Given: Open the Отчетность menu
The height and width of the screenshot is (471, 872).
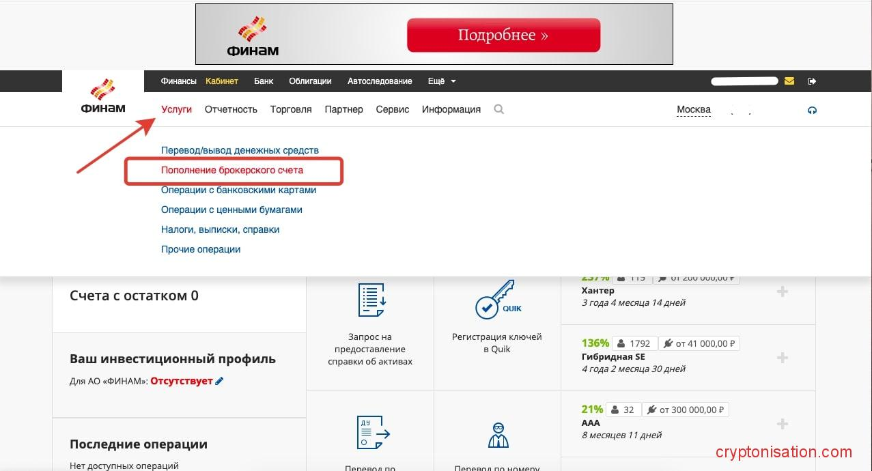Looking at the screenshot, I should (x=230, y=109).
